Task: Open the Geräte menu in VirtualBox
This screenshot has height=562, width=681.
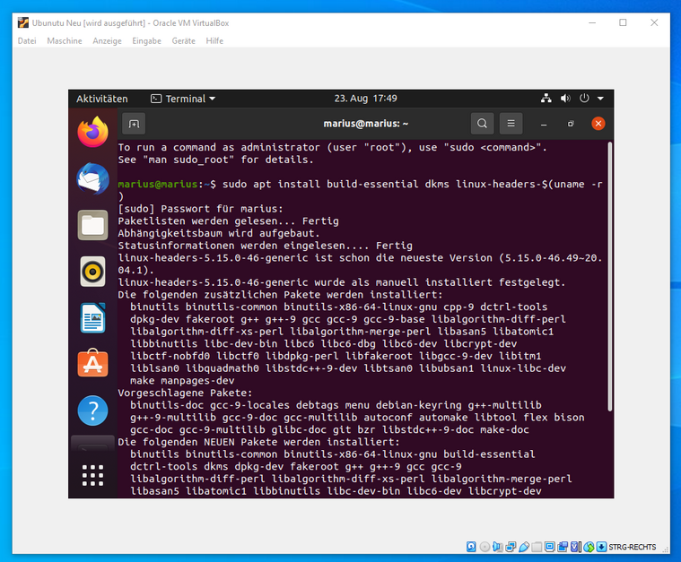Action: [x=183, y=41]
